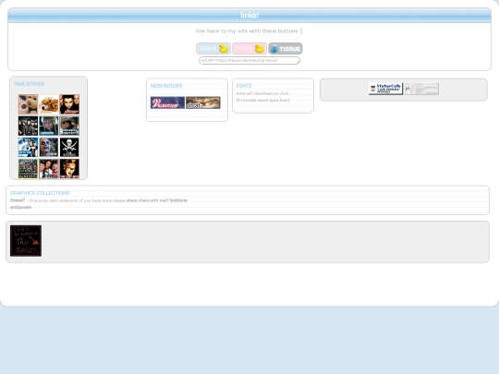Click the StatusCafe badge
The image size is (499, 374).
coord(385,89)
